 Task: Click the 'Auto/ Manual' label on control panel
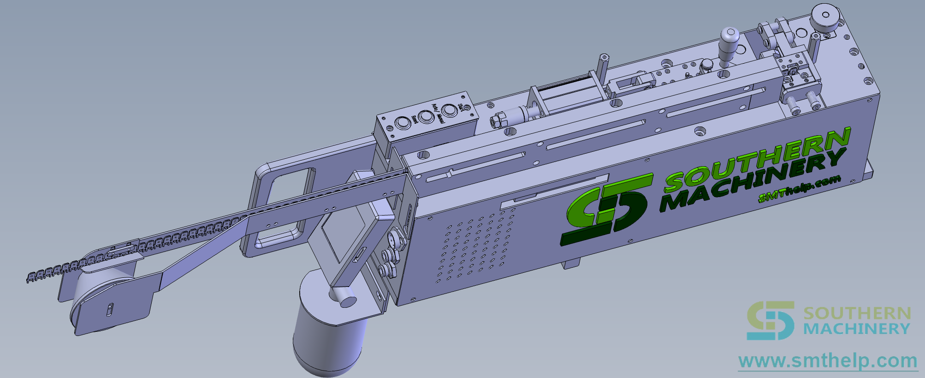[x=438, y=114]
